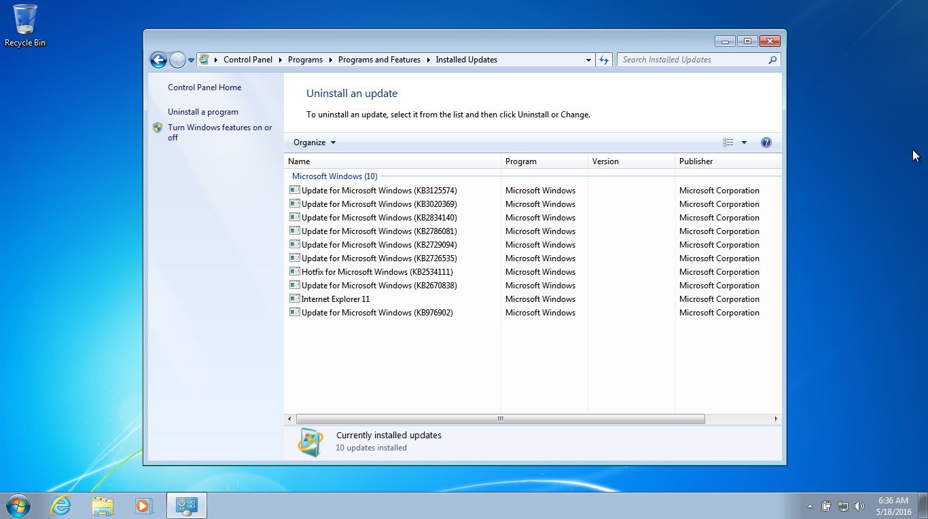
Task: Open Turn Windows features on or off
Action: point(220,132)
